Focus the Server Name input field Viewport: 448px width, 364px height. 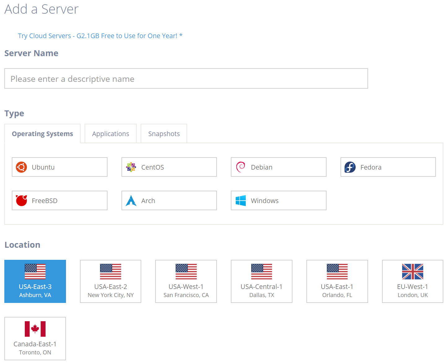point(186,79)
